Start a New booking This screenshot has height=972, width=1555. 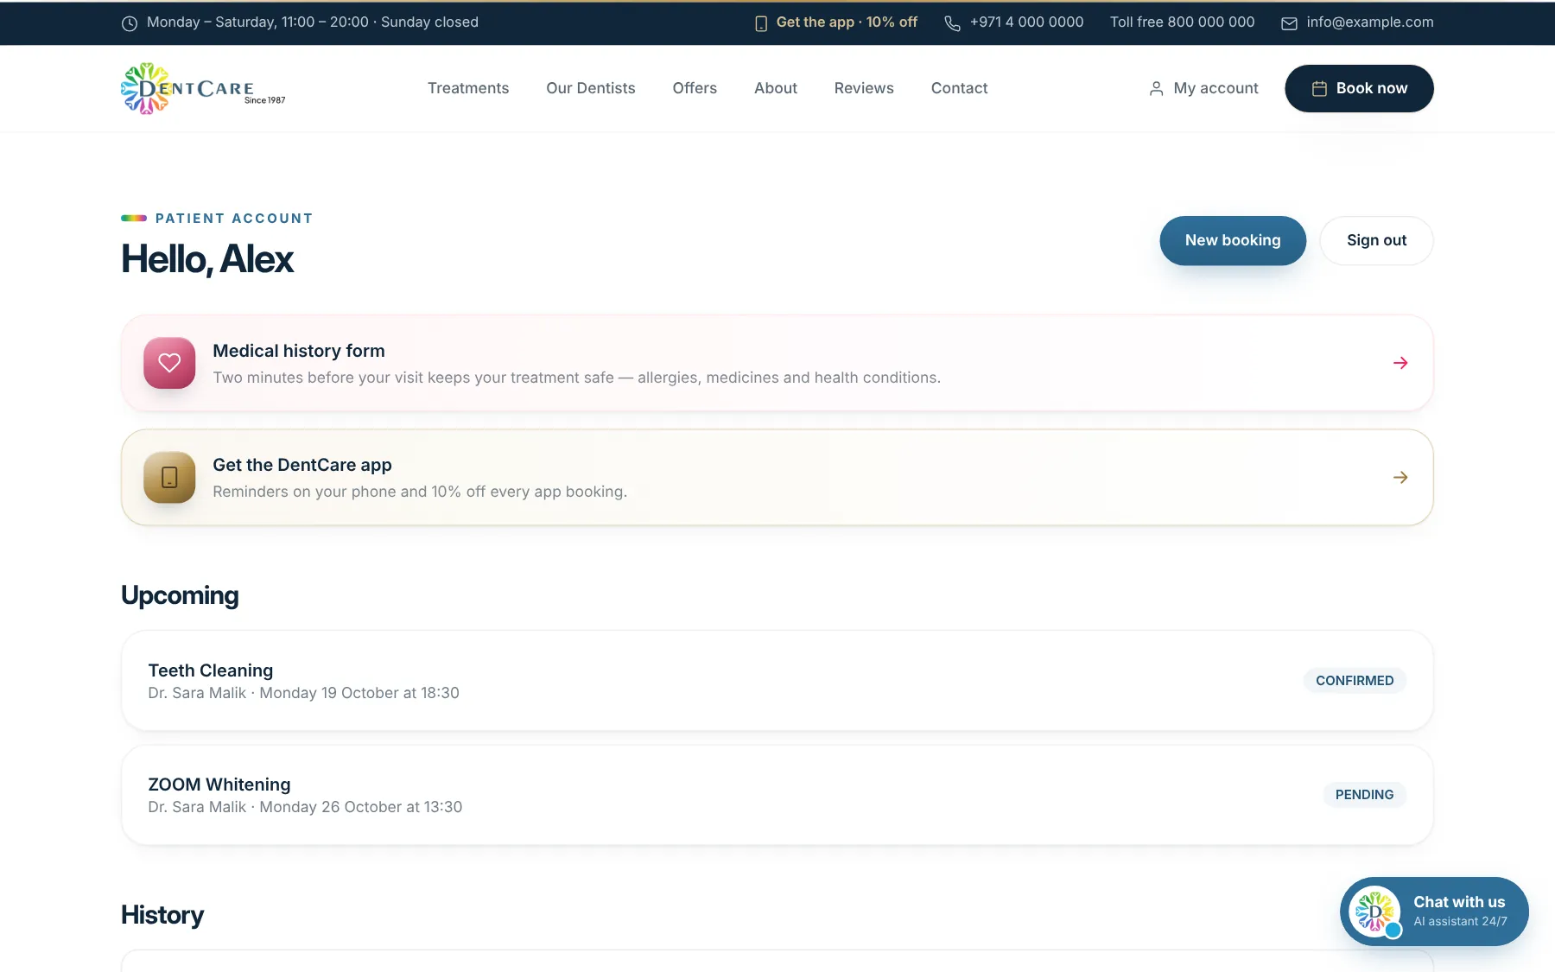(x=1233, y=240)
